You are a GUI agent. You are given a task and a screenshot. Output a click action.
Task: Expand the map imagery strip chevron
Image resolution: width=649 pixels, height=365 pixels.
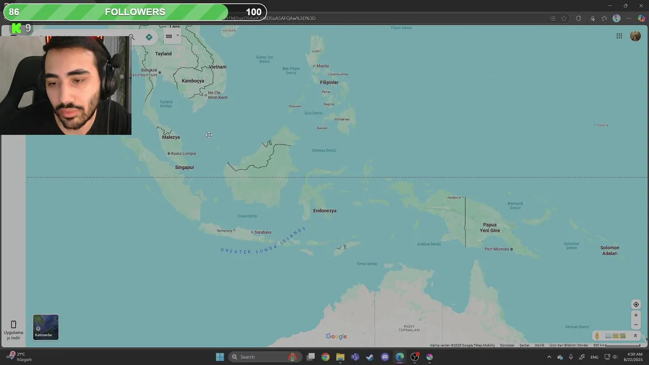click(635, 336)
